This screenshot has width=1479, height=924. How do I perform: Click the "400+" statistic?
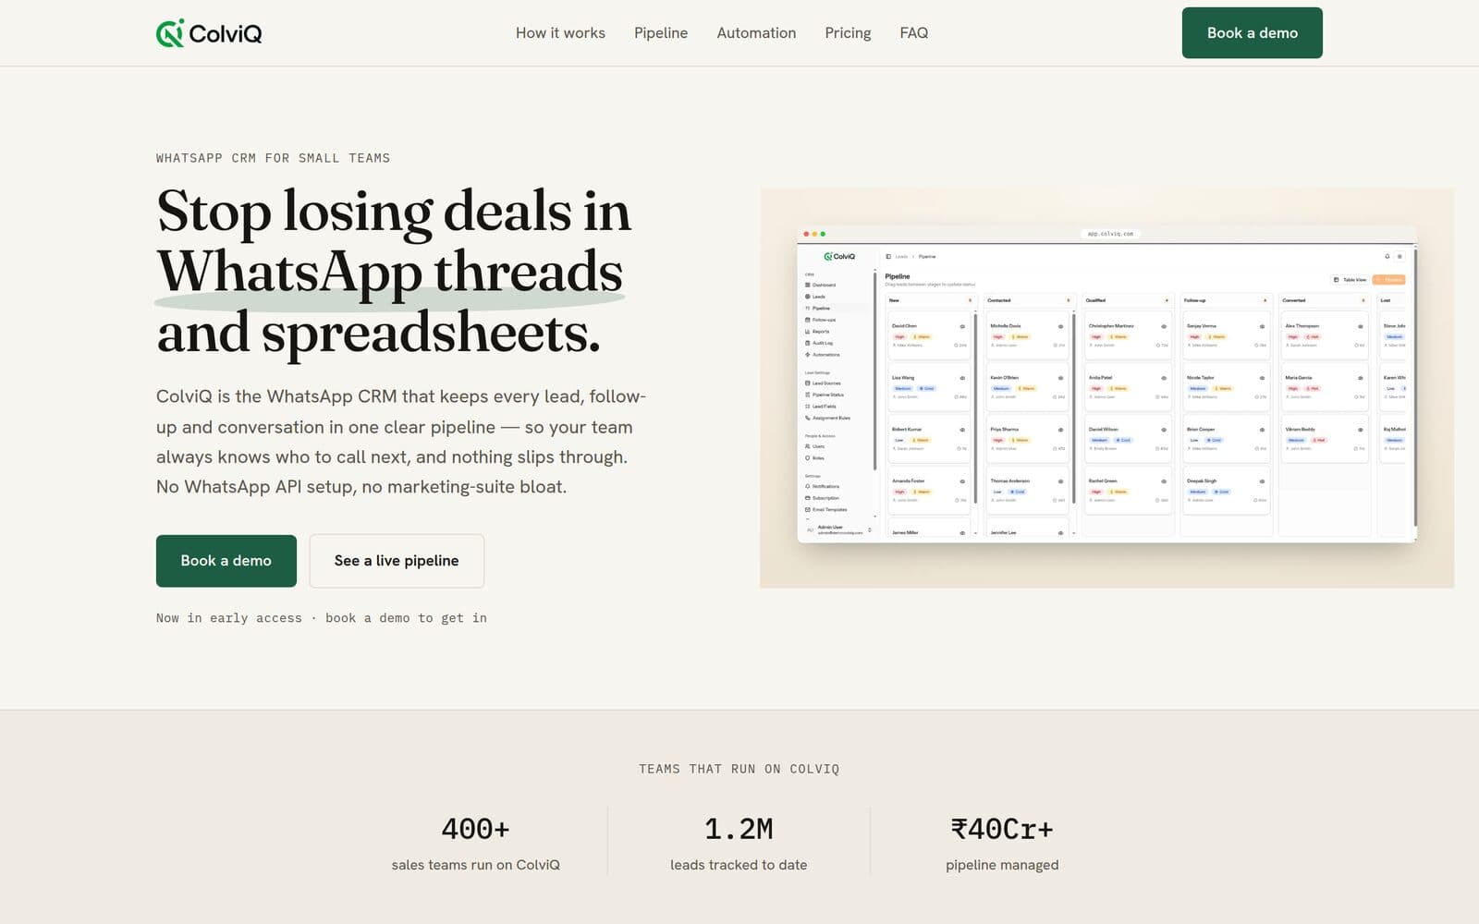[475, 829]
